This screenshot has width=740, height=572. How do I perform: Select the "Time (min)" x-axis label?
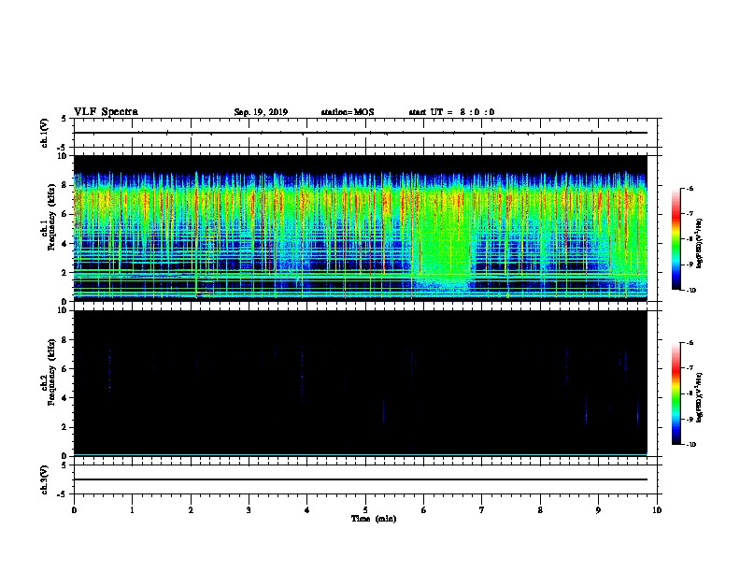[x=374, y=519]
